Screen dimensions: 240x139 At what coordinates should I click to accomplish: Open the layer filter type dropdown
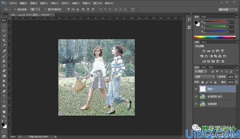click(x=201, y=72)
